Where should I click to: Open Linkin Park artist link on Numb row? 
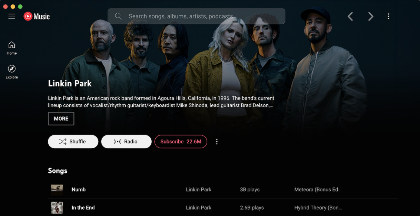(x=198, y=189)
